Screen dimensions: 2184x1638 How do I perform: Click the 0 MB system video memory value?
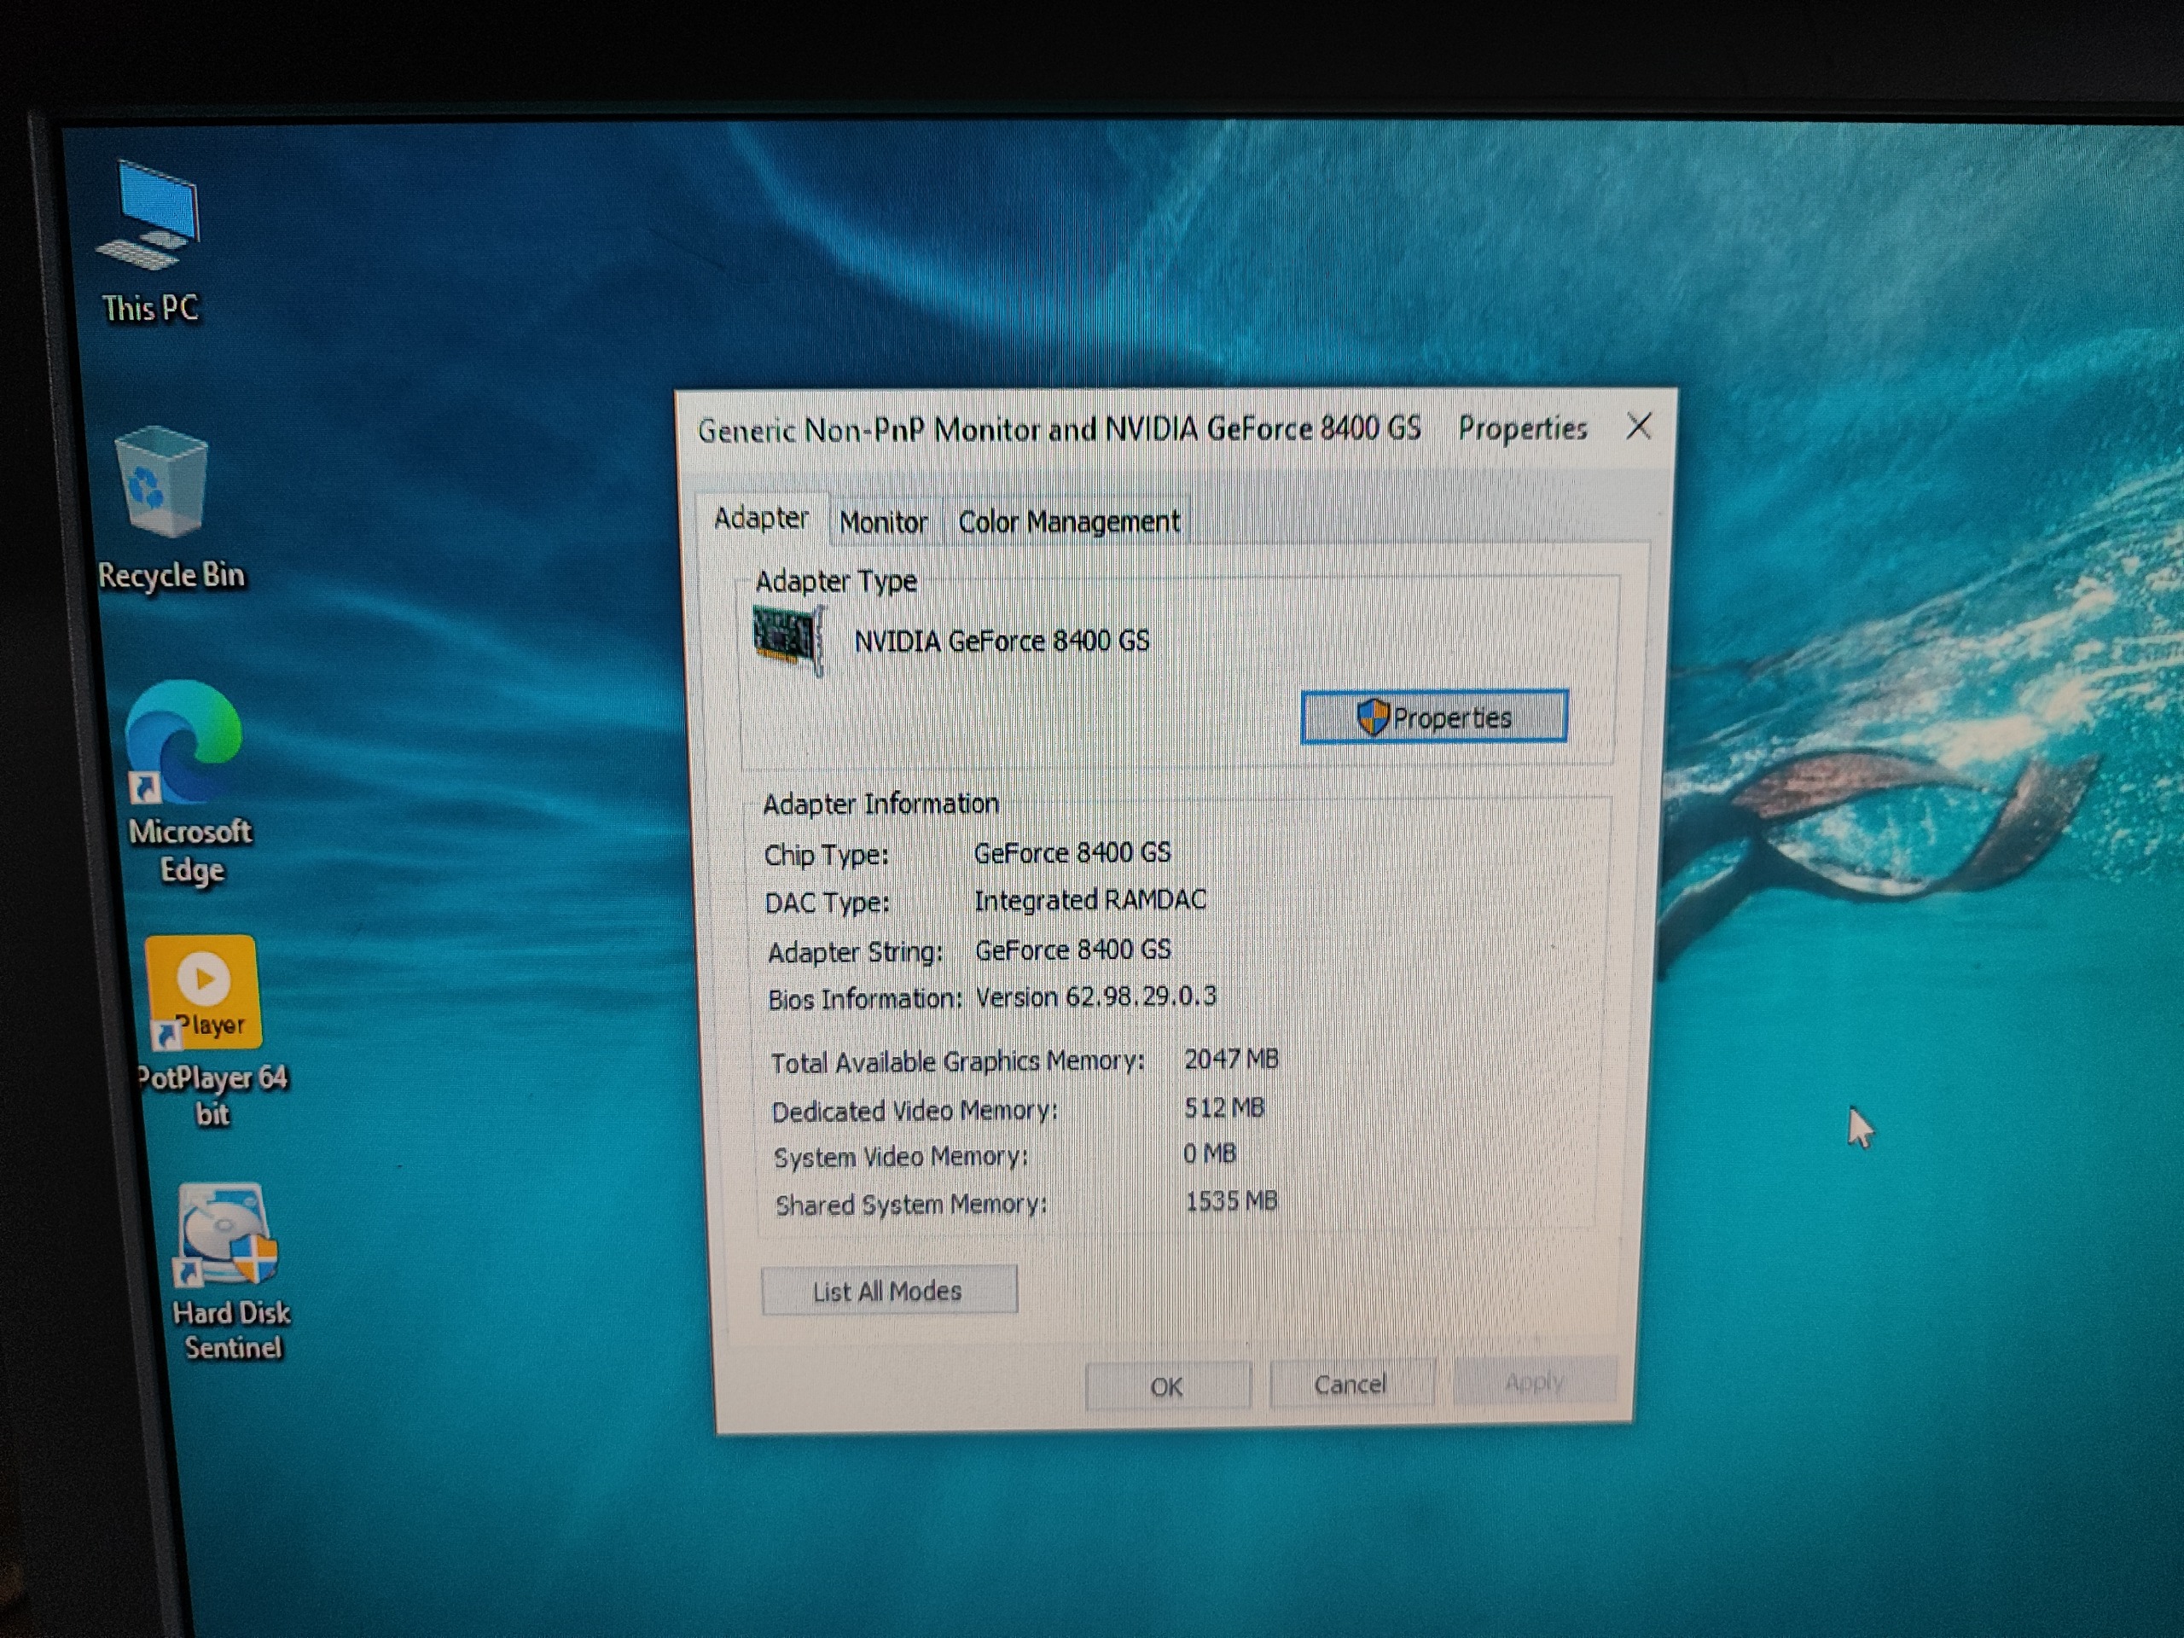point(1210,1153)
